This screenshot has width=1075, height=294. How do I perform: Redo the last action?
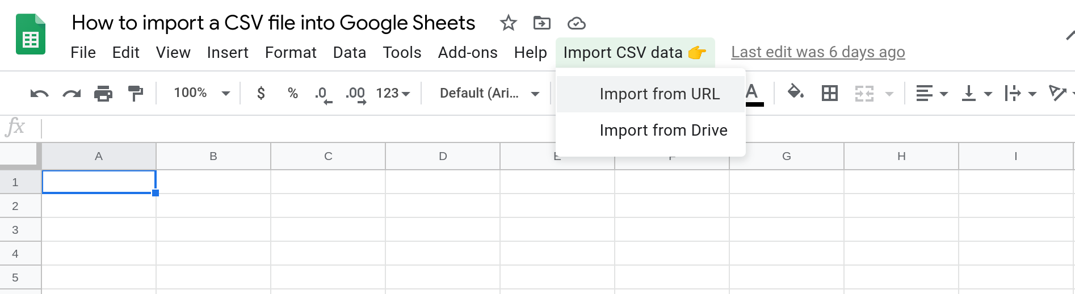tap(72, 93)
